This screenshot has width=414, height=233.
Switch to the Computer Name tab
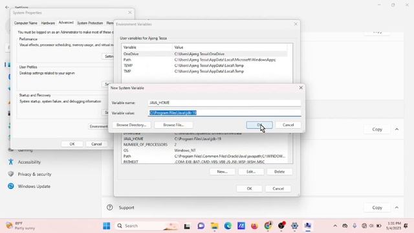coord(26,23)
